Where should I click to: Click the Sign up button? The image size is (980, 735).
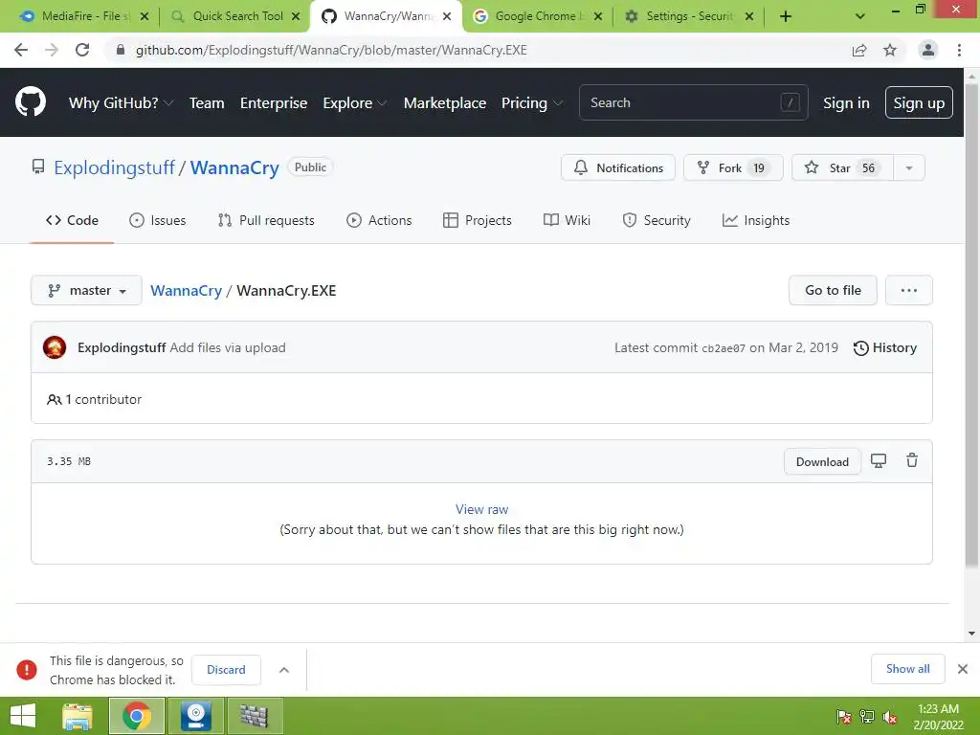[x=919, y=103]
